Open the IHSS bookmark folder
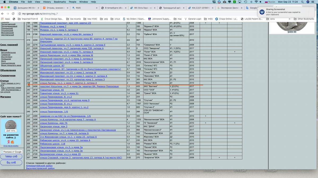Viewport: 318px width, 178px height. pos(208,19)
